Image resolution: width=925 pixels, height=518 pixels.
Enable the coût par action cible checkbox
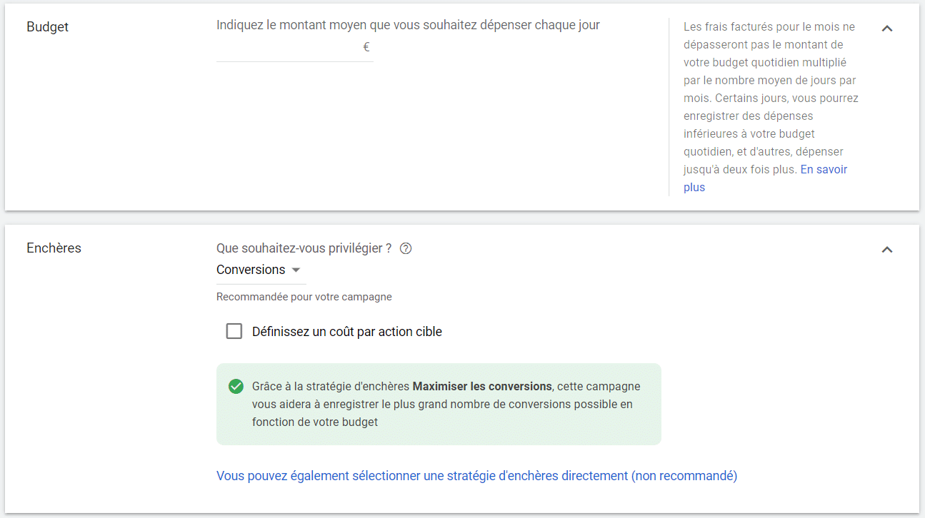pos(234,331)
